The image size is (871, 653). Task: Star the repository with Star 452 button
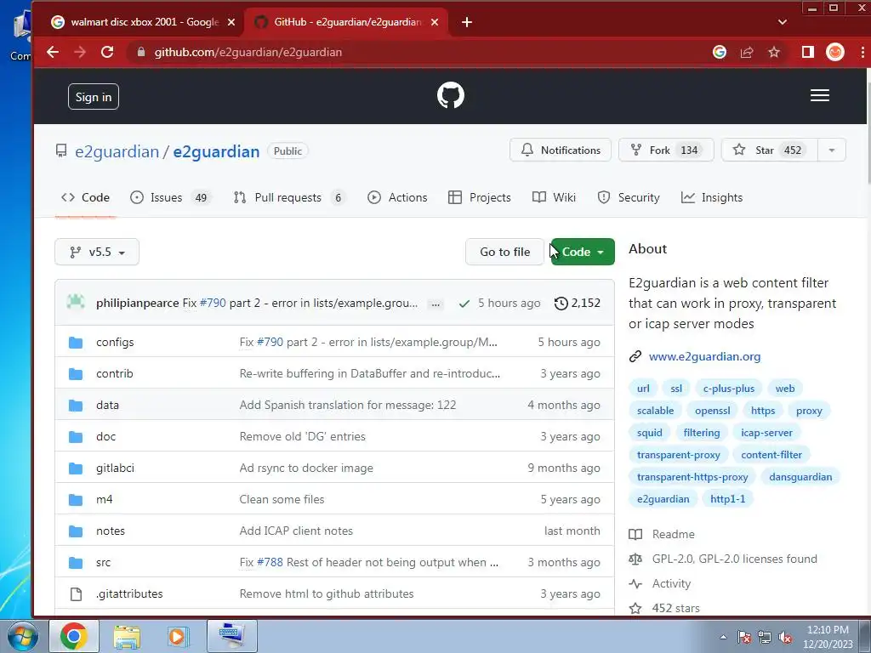pyautogui.click(x=769, y=150)
